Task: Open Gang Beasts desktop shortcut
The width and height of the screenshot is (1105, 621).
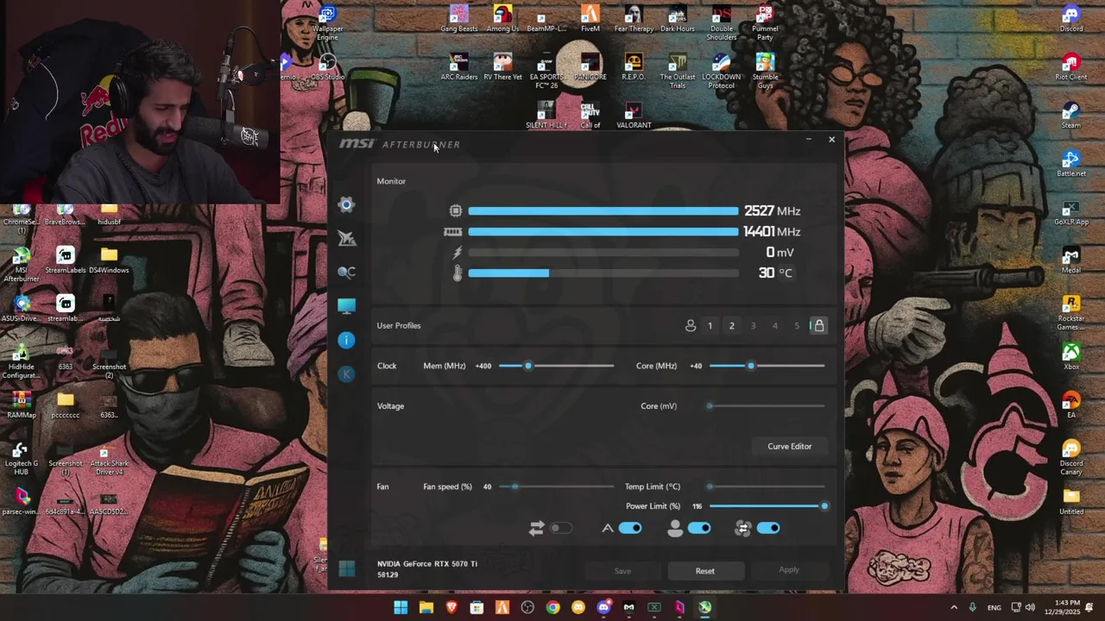Action: point(458,19)
